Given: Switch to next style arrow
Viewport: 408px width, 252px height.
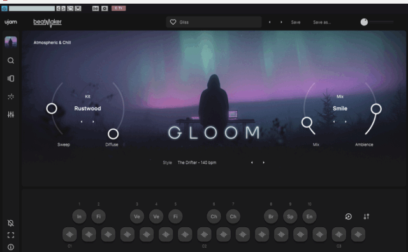Looking at the screenshot, I should tap(263, 163).
